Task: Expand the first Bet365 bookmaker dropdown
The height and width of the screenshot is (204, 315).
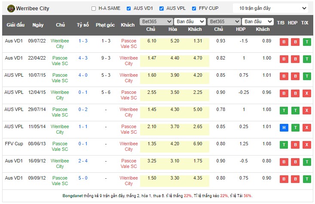Action: (x=156, y=21)
